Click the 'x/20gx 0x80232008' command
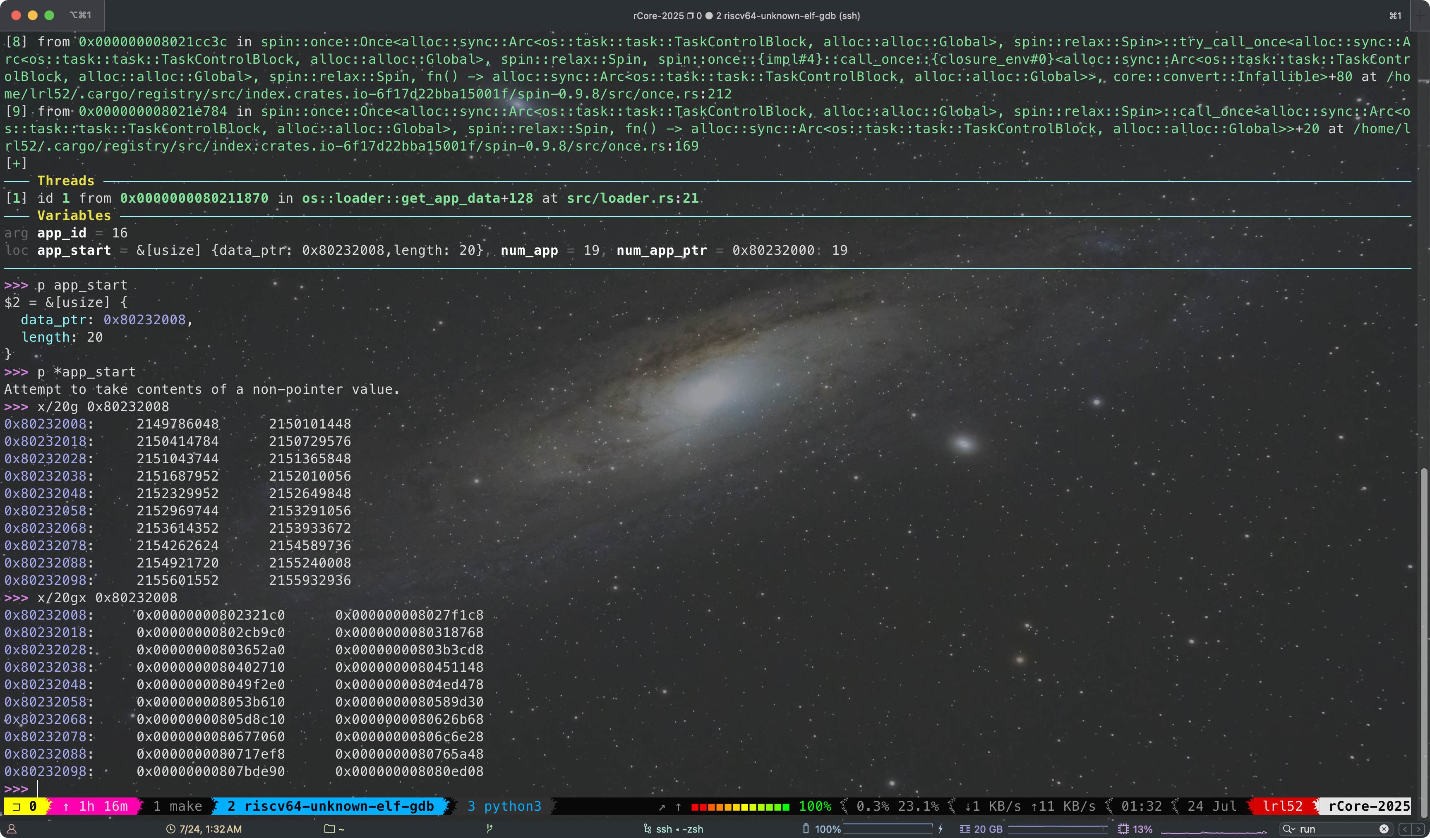 (107, 598)
